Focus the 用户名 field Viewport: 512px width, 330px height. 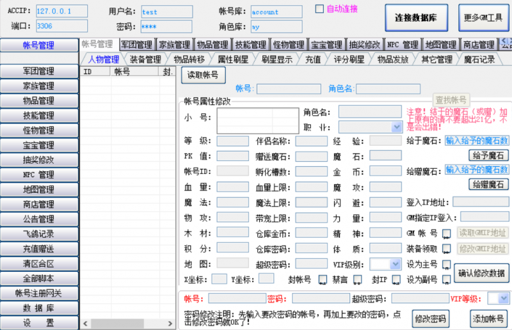tap(166, 12)
